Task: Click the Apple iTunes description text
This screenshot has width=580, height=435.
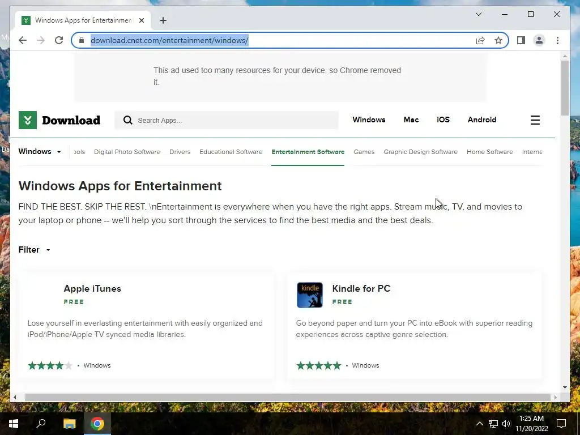Action: (145, 329)
